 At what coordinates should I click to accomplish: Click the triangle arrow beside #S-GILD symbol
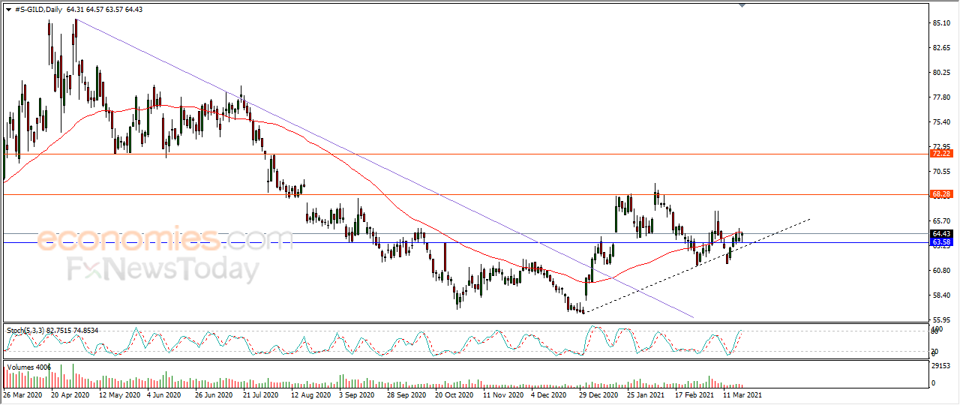8,9
